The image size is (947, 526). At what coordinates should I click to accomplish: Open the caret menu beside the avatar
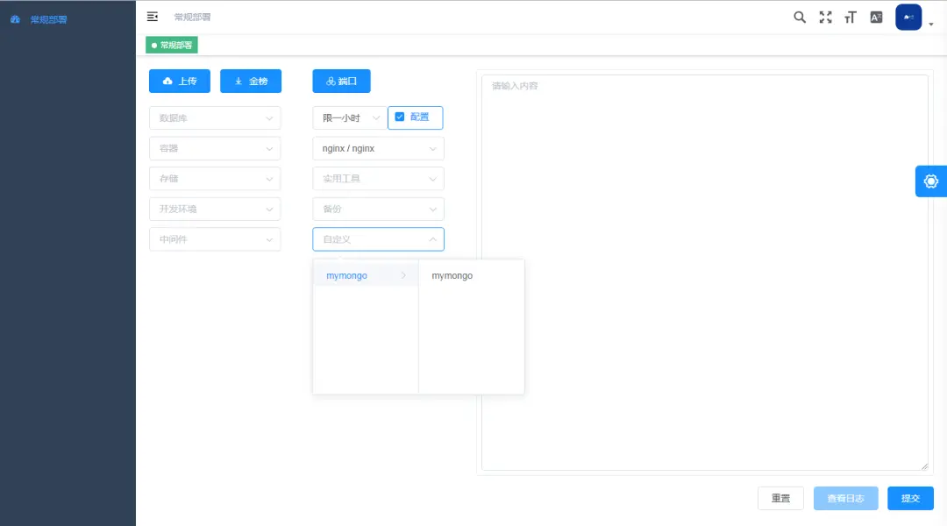tap(930, 25)
